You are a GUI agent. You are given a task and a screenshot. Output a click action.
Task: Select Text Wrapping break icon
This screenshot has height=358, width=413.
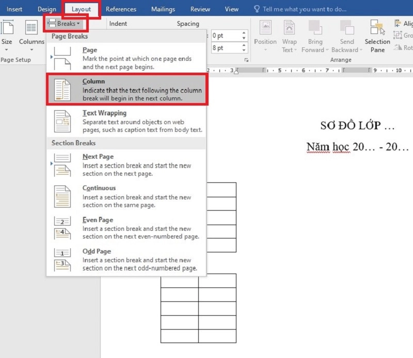click(x=62, y=122)
